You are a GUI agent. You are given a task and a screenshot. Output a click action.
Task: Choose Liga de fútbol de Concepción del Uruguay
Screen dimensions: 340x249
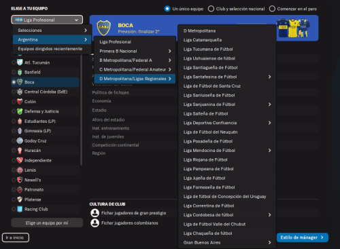pyautogui.click(x=227, y=197)
